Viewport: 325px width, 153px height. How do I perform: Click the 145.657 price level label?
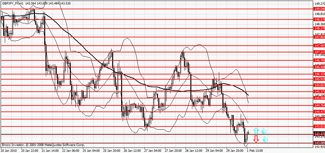click(x=319, y=85)
